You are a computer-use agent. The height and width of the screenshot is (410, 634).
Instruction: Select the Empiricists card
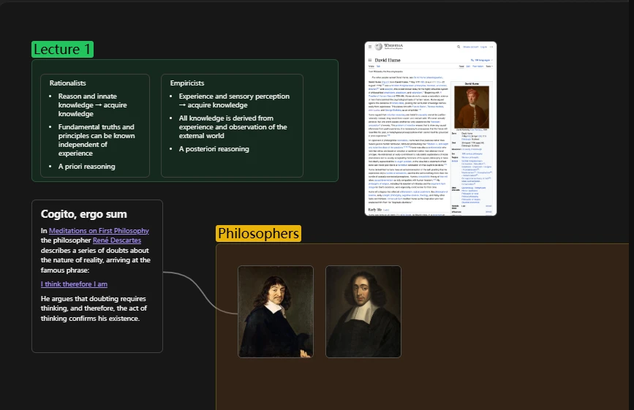tap(231, 125)
